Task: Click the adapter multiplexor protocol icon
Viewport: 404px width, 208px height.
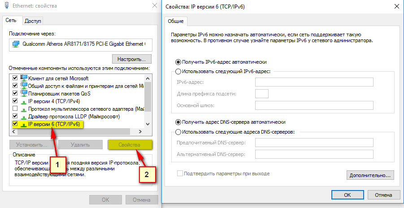Action: (24, 109)
